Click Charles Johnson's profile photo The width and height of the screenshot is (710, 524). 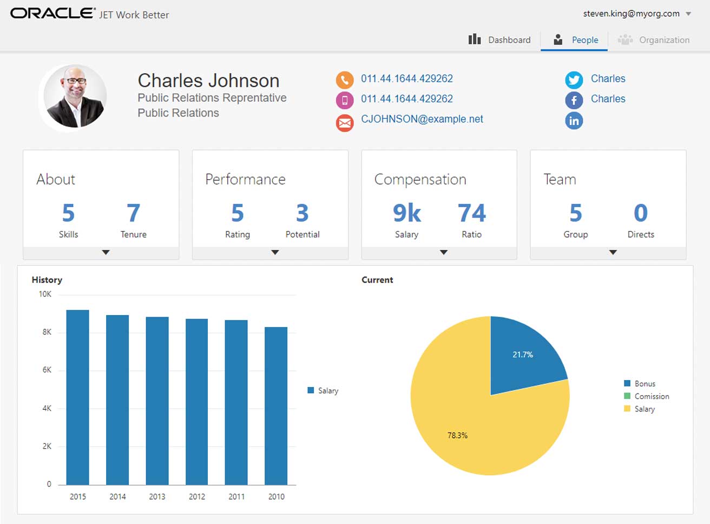[75, 97]
